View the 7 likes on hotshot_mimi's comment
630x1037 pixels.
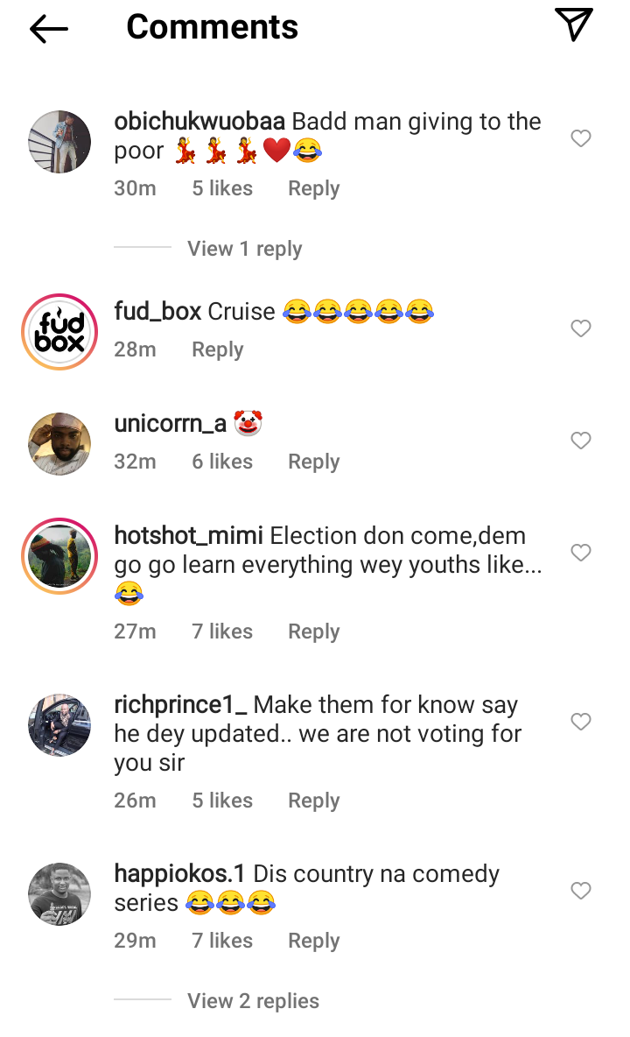(x=222, y=631)
